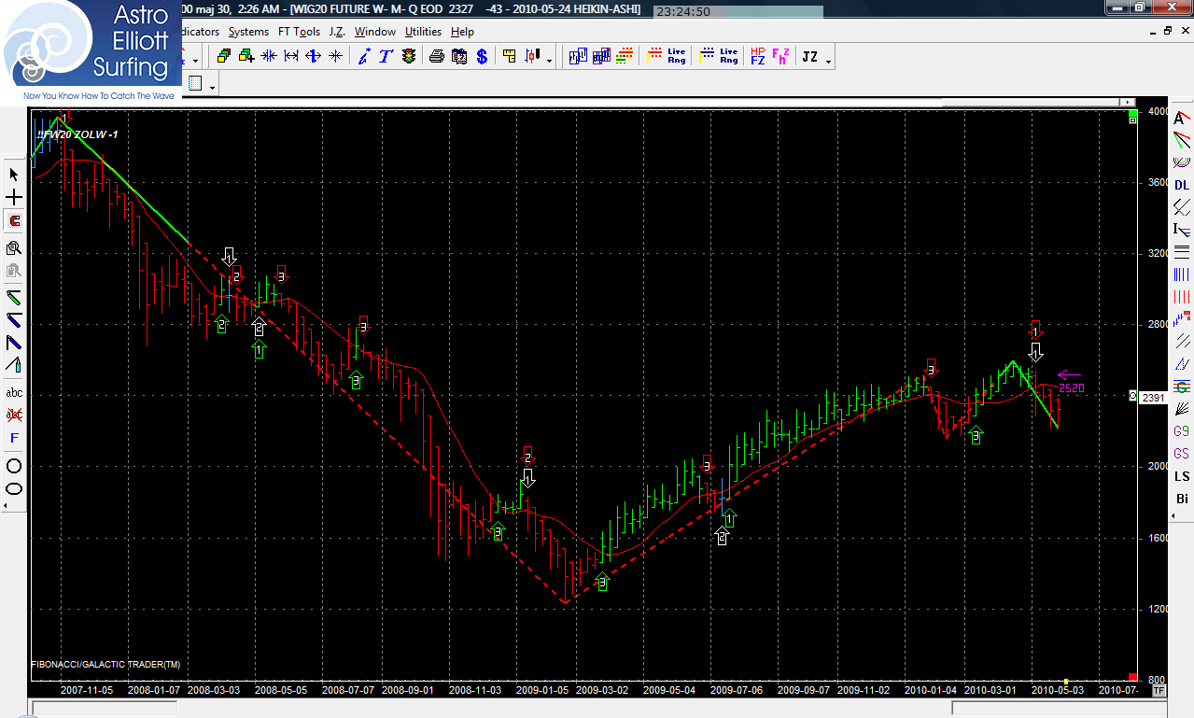1194x718 pixels.
Task: Click the printer icon
Action: (x=436, y=57)
